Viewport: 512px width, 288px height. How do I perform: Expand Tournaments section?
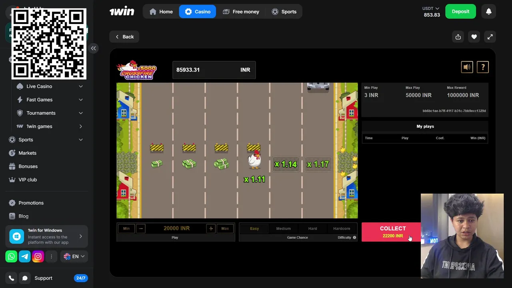[81, 113]
